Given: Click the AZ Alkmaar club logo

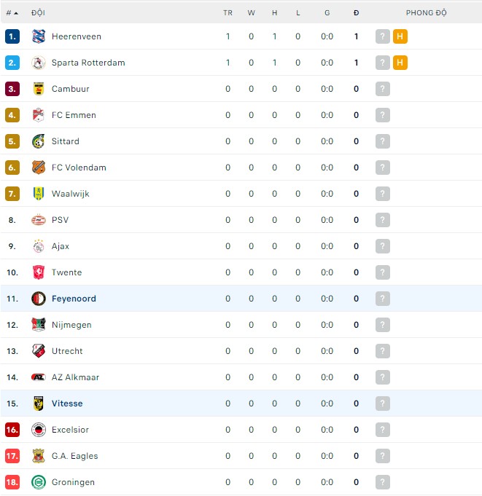Looking at the screenshot, I should [x=39, y=377].
